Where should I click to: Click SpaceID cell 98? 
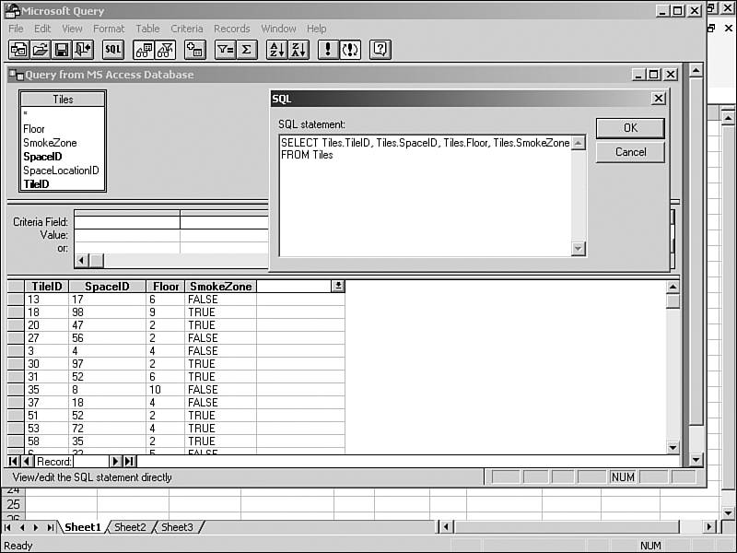click(x=107, y=312)
